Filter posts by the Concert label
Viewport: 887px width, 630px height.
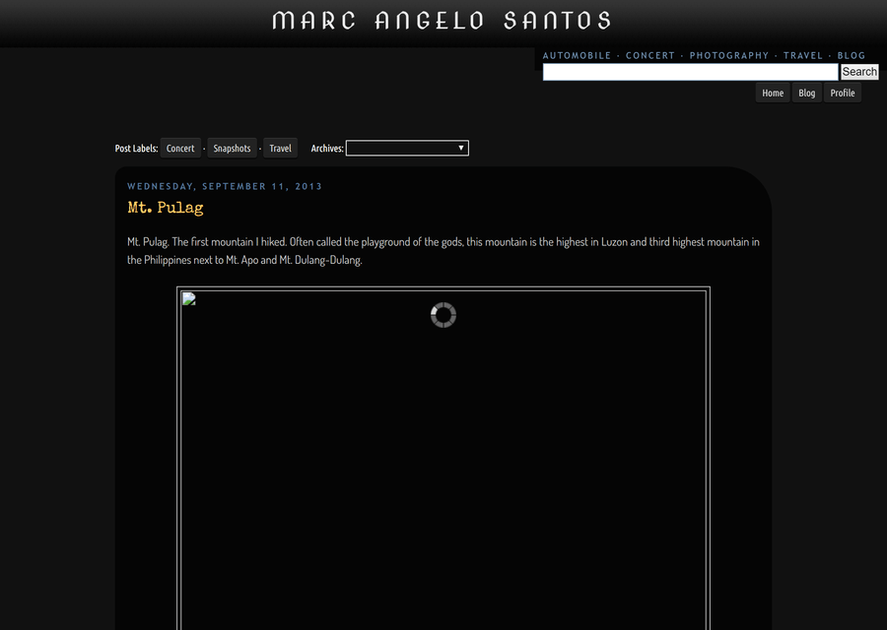(180, 149)
